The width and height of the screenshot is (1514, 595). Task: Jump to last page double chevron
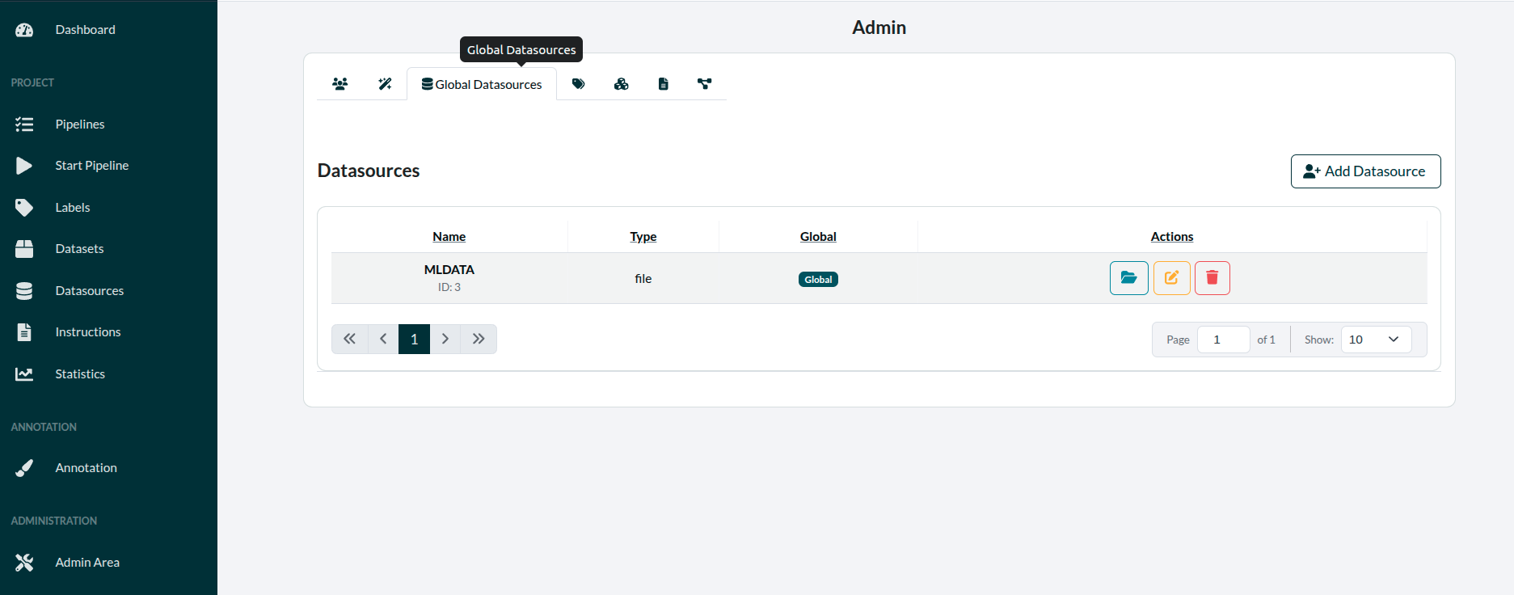tap(479, 340)
